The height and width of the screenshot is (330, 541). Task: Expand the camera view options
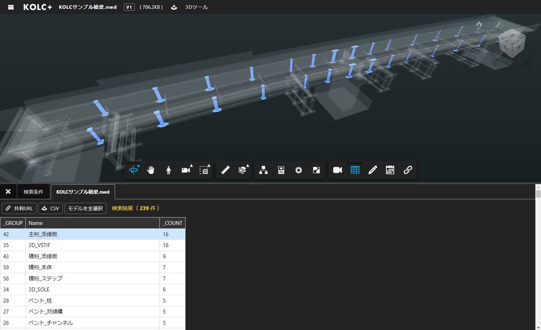[x=187, y=170]
